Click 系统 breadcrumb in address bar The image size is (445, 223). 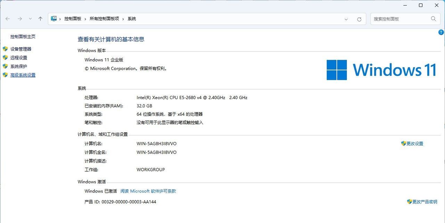pyautogui.click(x=132, y=19)
